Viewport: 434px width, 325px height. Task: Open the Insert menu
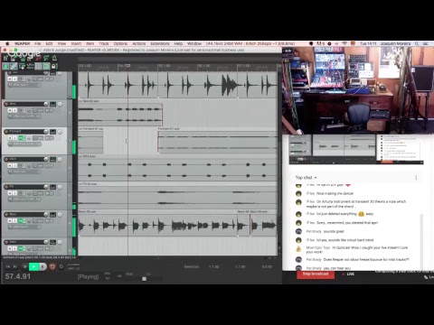click(76, 43)
